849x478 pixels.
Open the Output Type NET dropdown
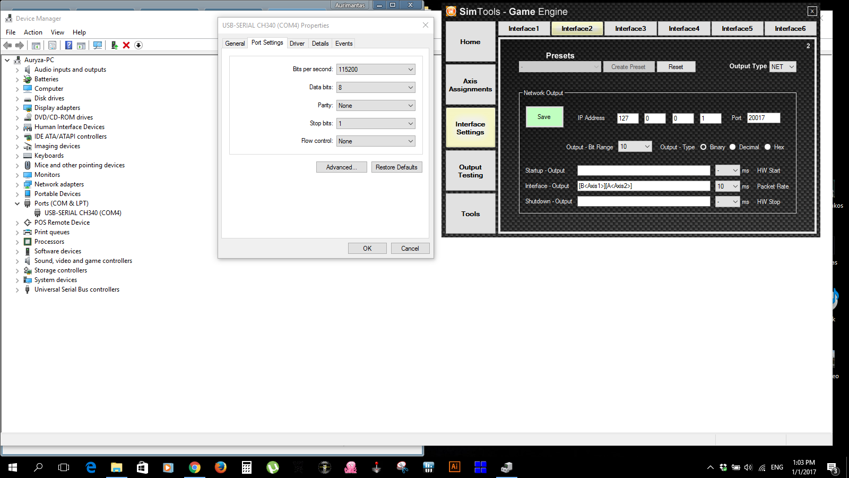point(783,67)
